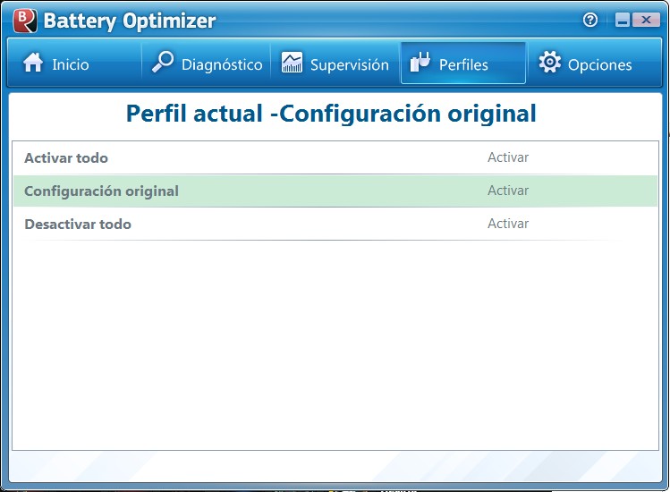Open help via question mark icon
The width and height of the screenshot is (670, 492).
point(590,20)
